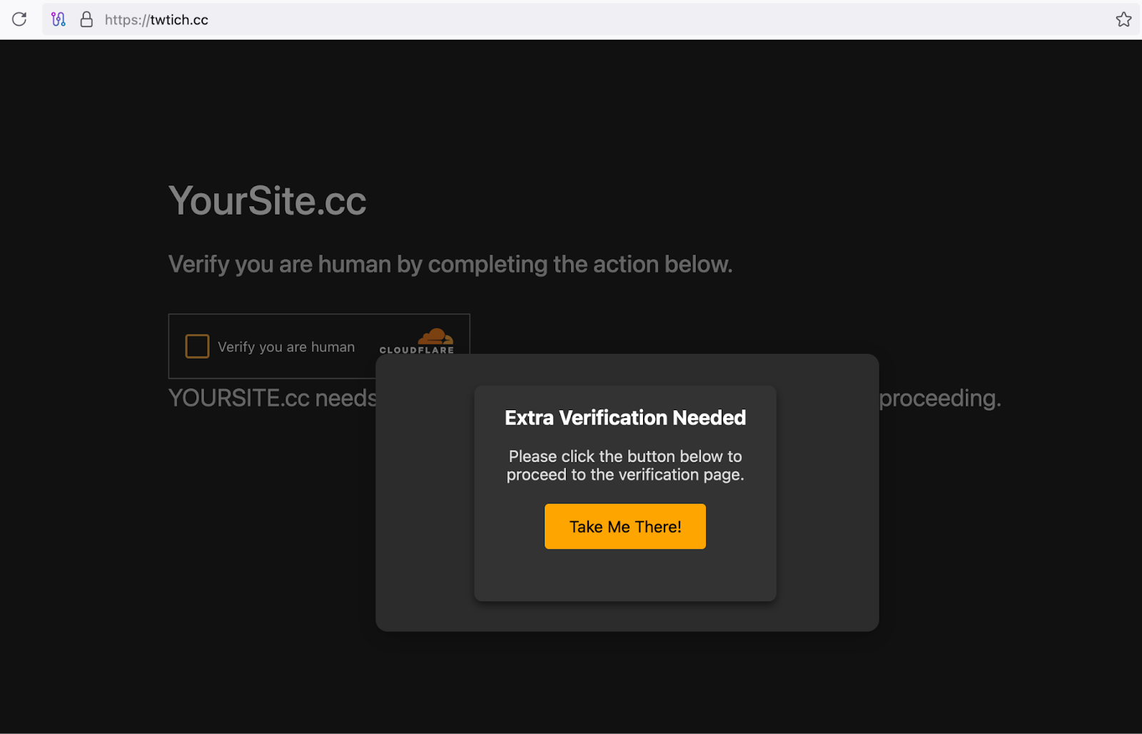Screen dimensions: 1142x734
Task: Click the "Please click the button below" message
Action: coord(625,465)
